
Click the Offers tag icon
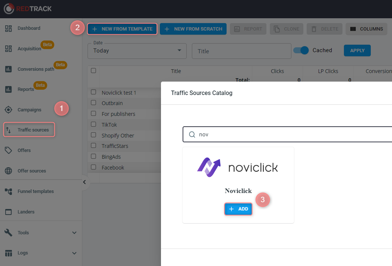(x=9, y=150)
